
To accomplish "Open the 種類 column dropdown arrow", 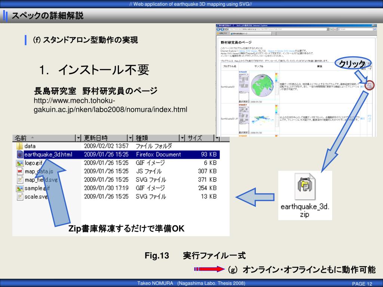I will coord(182,138).
